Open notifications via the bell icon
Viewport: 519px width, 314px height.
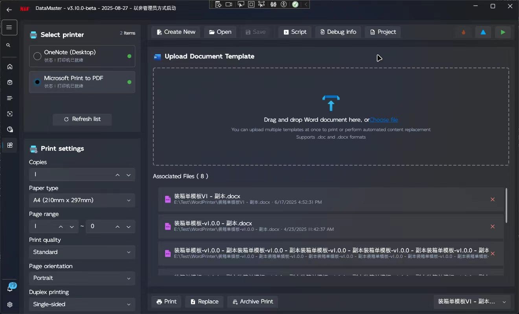click(10, 288)
